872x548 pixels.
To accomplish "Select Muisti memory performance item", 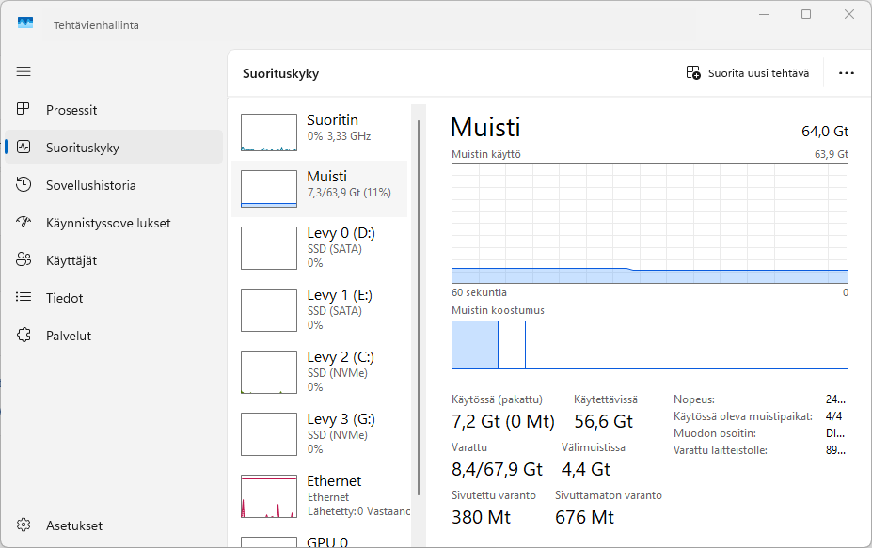I will (319, 185).
